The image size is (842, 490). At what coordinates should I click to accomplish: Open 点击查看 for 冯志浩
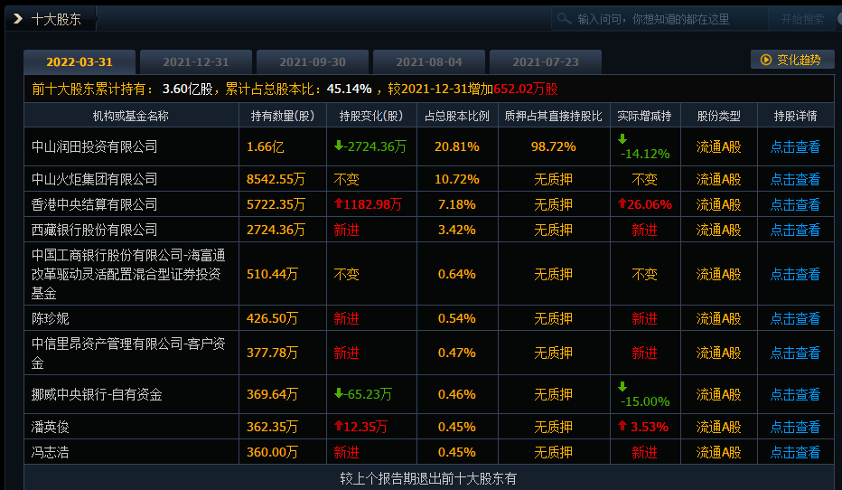[x=795, y=452]
